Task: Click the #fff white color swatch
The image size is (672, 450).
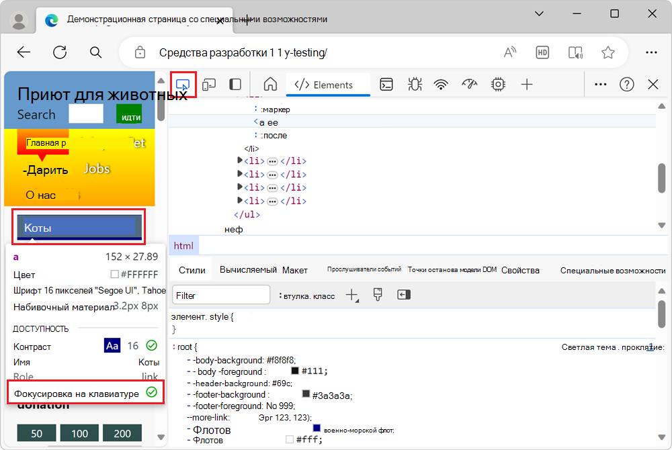Action: (x=289, y=439)
